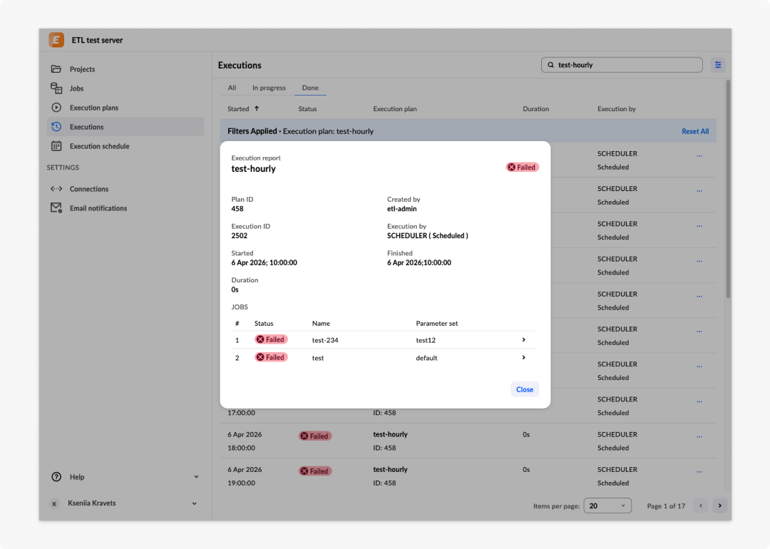Open actions menu for 18:00:00 execution
The width and height of the screenshot is (770, 549).
699,436
